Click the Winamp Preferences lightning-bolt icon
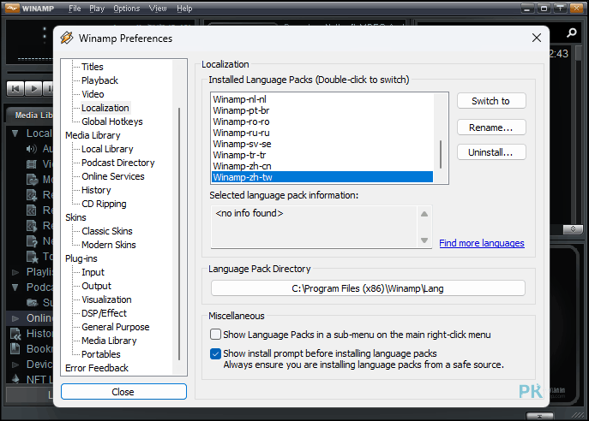Image resolution: width=589 pixels, height=421 pixels. (x=67, y=38)
